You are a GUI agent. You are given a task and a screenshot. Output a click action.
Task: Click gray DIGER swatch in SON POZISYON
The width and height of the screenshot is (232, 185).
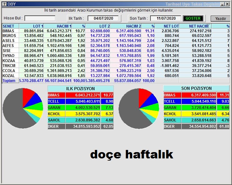pos(172,126)
